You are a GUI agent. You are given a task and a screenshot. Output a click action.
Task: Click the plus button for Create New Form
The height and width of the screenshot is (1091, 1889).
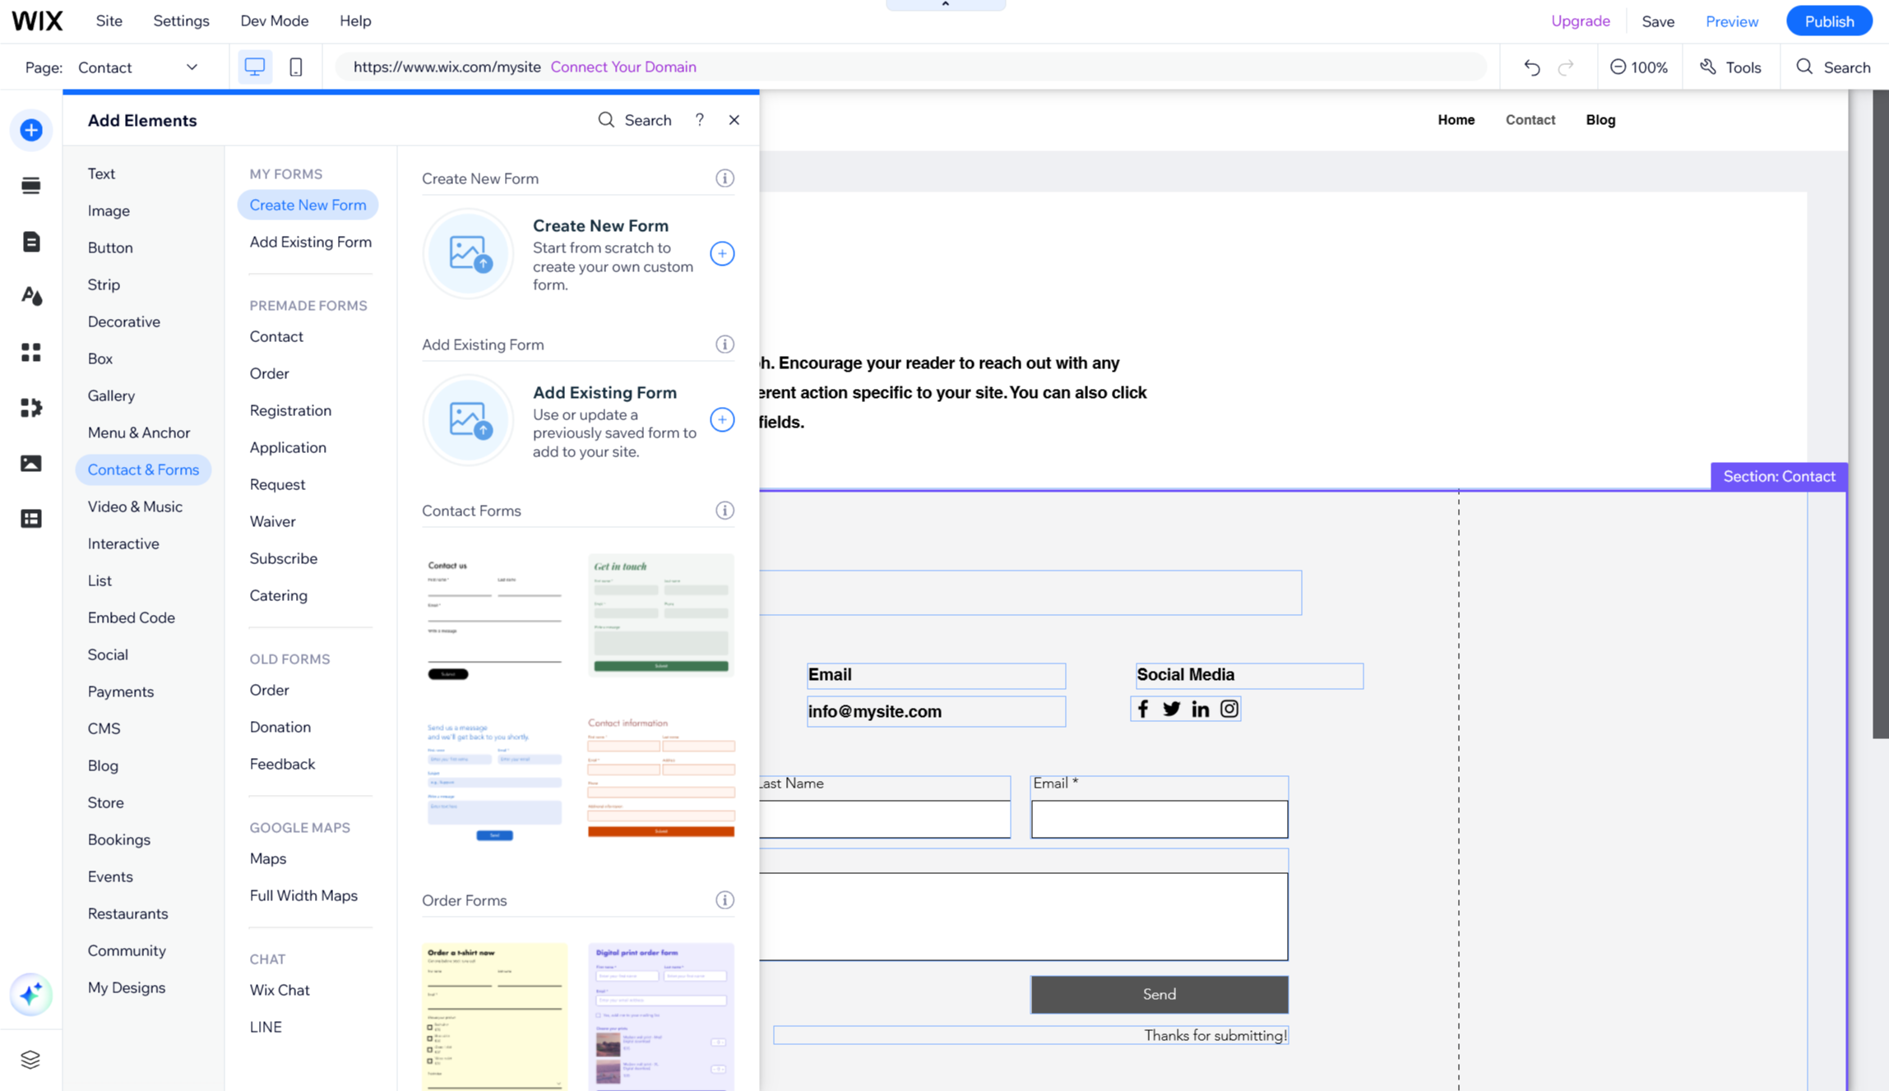coord(722,254)
